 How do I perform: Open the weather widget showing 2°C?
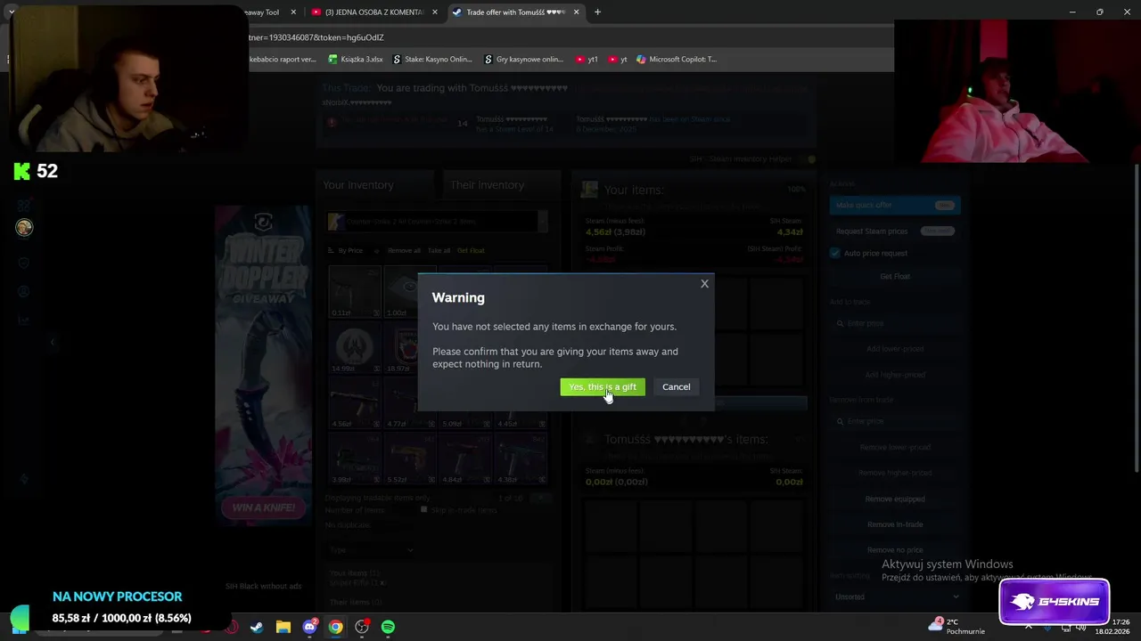956,626
